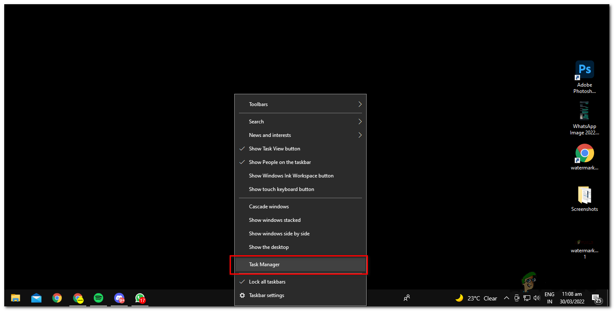Open File Explorer from taskbar
The height and width of the screenshot is (311, 614).
(16, 298)
